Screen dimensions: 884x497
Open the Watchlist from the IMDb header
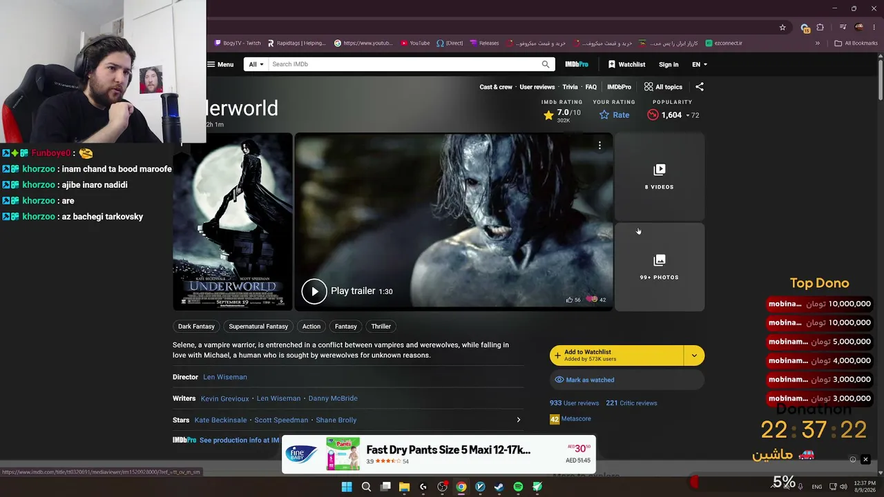tap(626, 64)
